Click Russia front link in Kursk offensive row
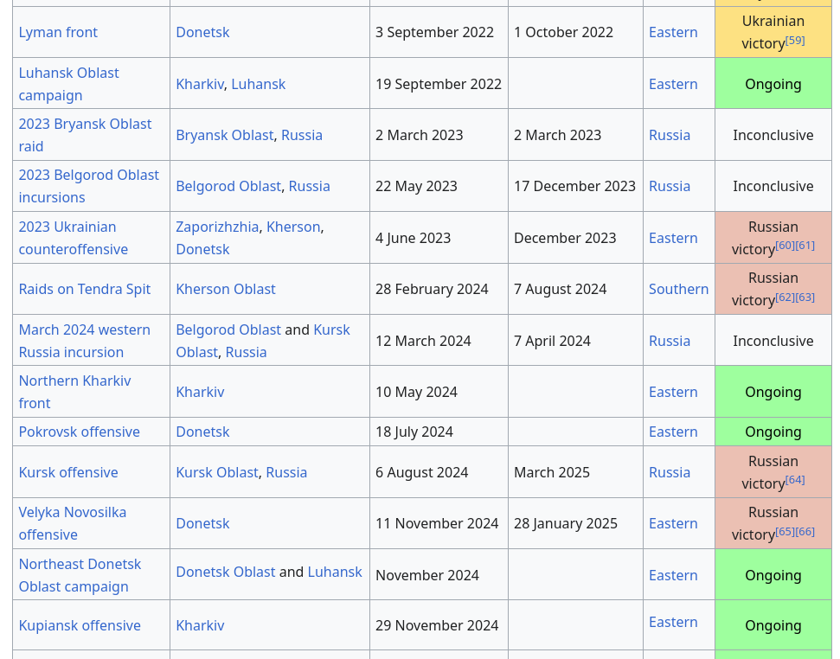The image size is (840, 659). pos(669,472)
